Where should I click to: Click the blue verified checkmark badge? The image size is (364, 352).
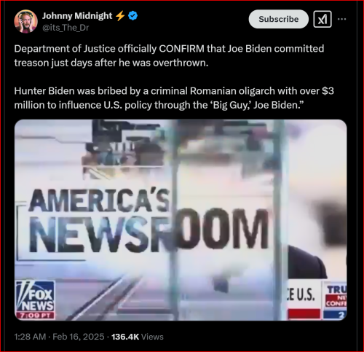coord(132,16)
